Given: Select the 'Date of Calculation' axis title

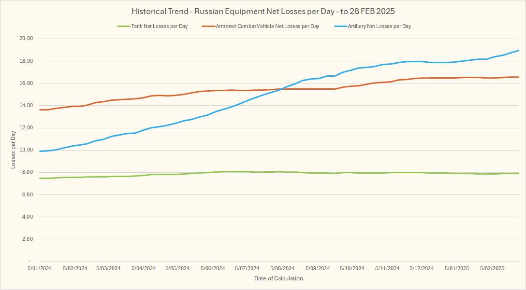Looking at the screenshot, I should point(278,278).
